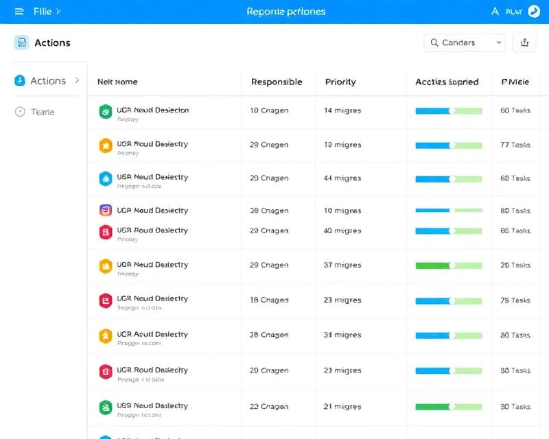
Task: Expand the Actions sidebar item chevron
Action: [x=77, y=80]
